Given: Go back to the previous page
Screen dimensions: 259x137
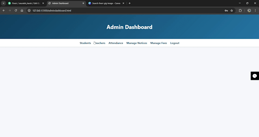Looking at the screenshot, I should coord(4,11).
